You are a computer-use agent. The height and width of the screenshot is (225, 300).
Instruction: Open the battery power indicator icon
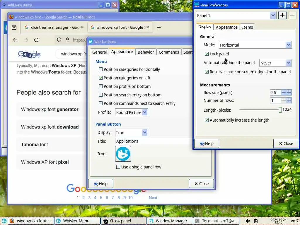coord(255,221)
